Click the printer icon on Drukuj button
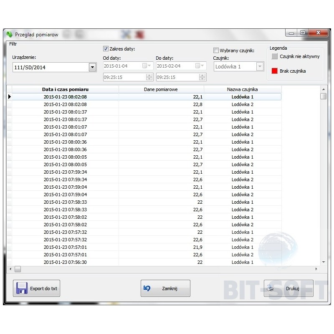334x334 pixels. pos(270,288)
